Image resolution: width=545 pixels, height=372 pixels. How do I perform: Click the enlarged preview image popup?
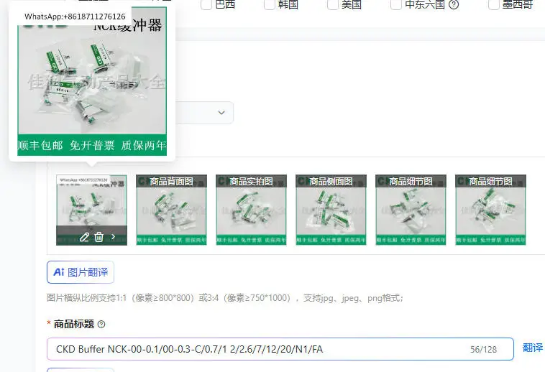(x=92, y=81)
